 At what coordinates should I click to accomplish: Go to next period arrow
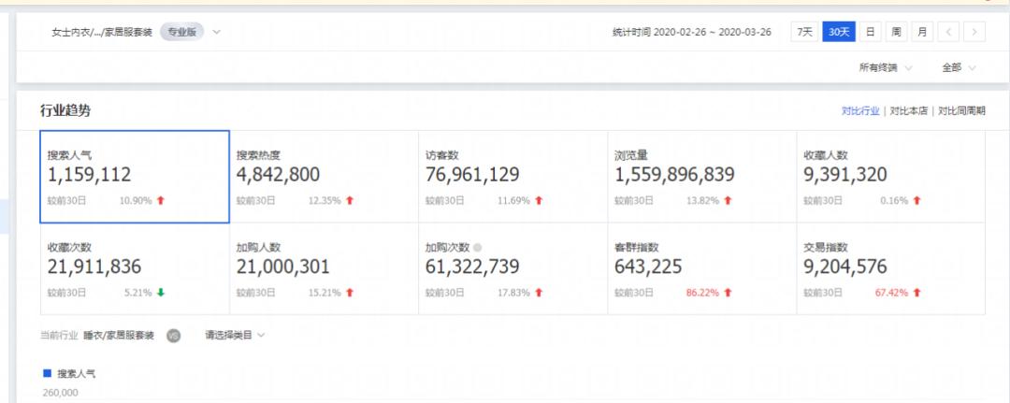tap(974, 32)
